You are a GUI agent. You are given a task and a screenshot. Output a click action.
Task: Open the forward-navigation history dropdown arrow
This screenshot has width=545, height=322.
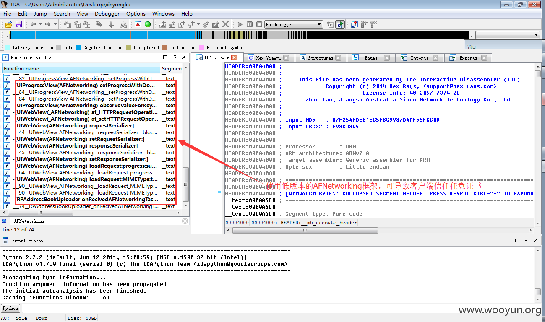[x=55, y=24]
